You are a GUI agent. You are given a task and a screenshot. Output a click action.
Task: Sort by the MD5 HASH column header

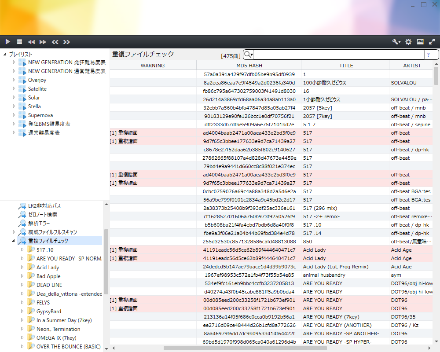[249, 66]
